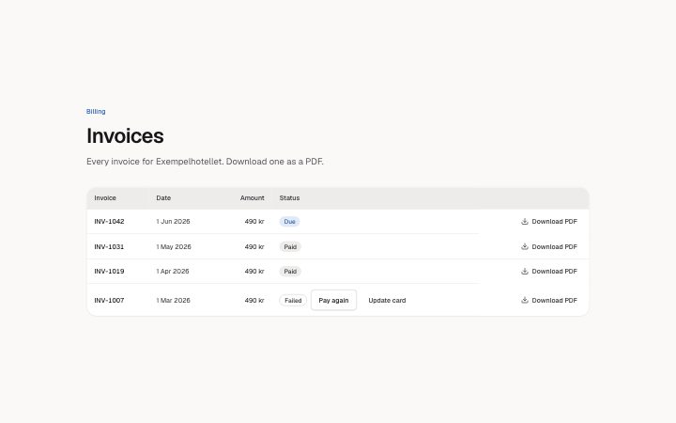
Task: Click the Paid badge on INV-1019
Action: (290, 271)
